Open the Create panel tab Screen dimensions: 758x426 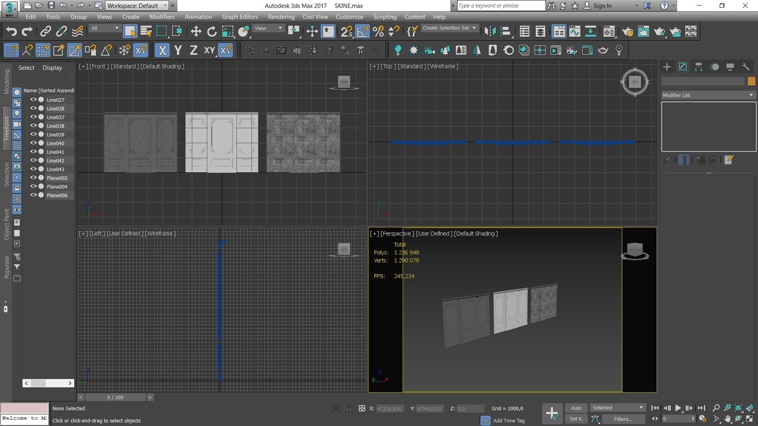coord(667,67)
